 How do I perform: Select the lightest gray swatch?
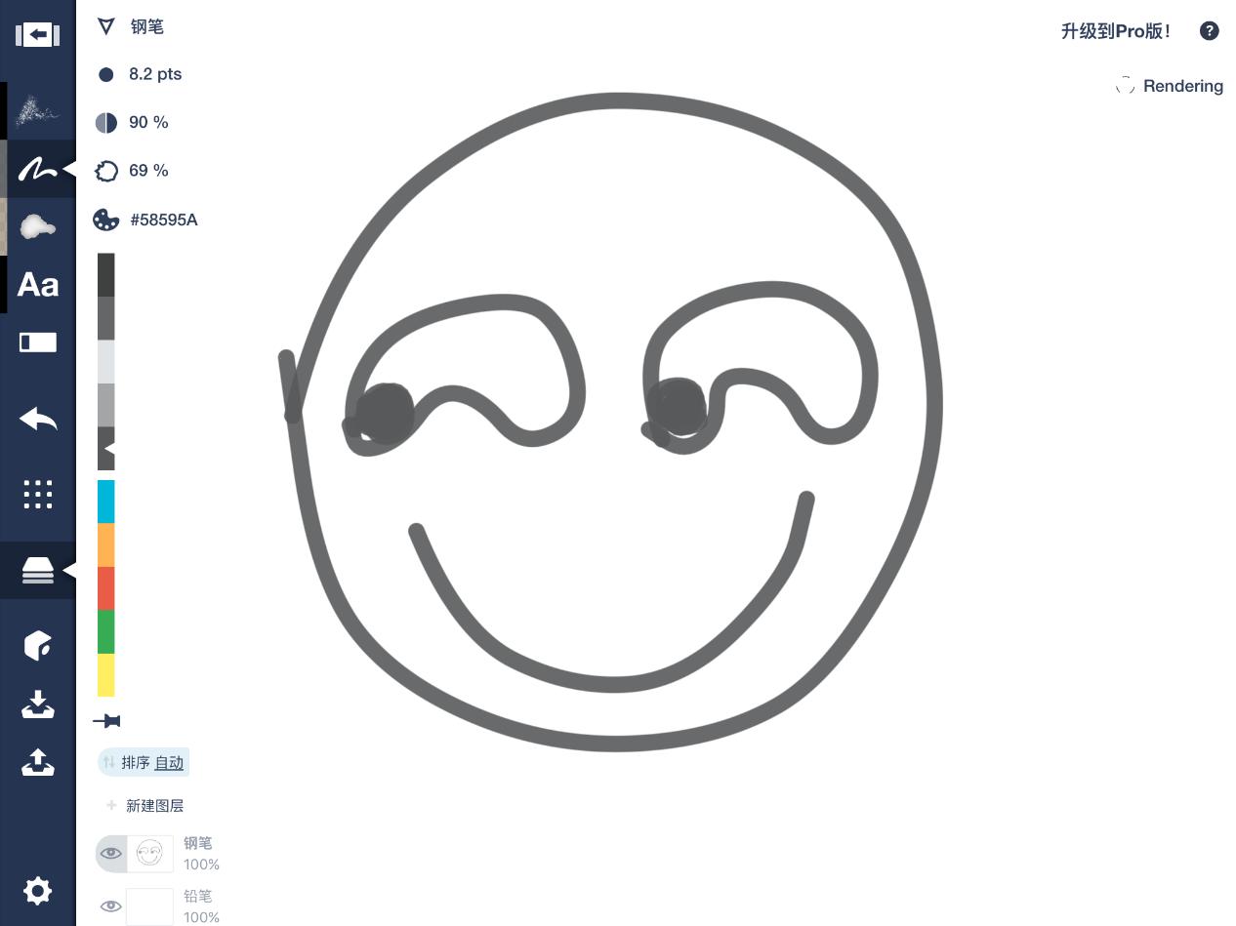(x=106, y=362)
